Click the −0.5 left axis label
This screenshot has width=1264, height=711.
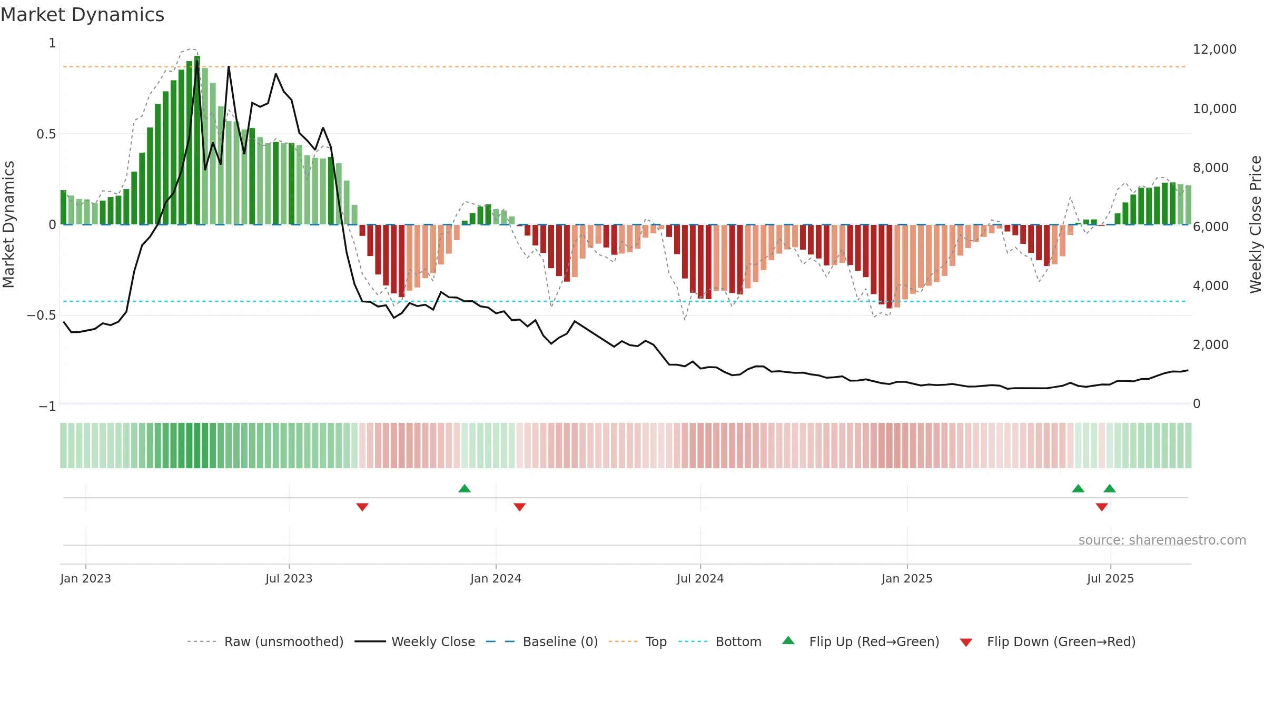(x=42, y=315)
